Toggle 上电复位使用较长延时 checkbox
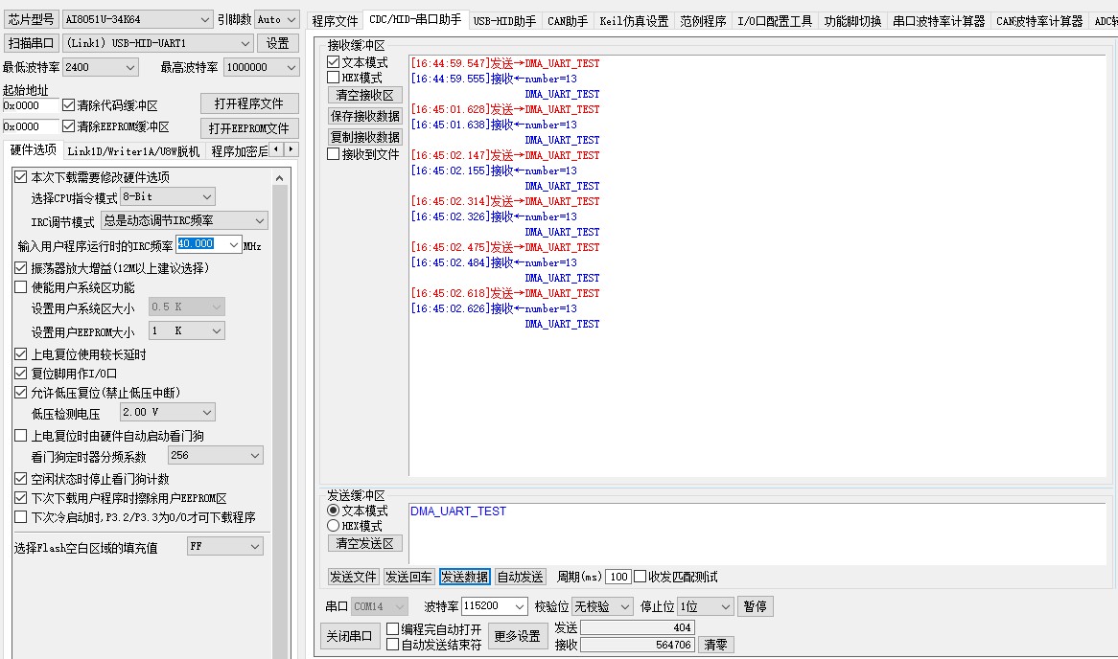1118x659 pixels. tap(21, 354)
